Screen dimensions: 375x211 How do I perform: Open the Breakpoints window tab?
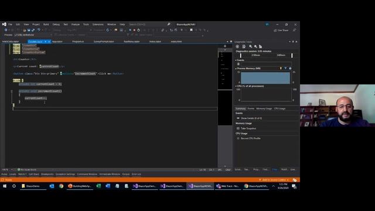(47, 174)
